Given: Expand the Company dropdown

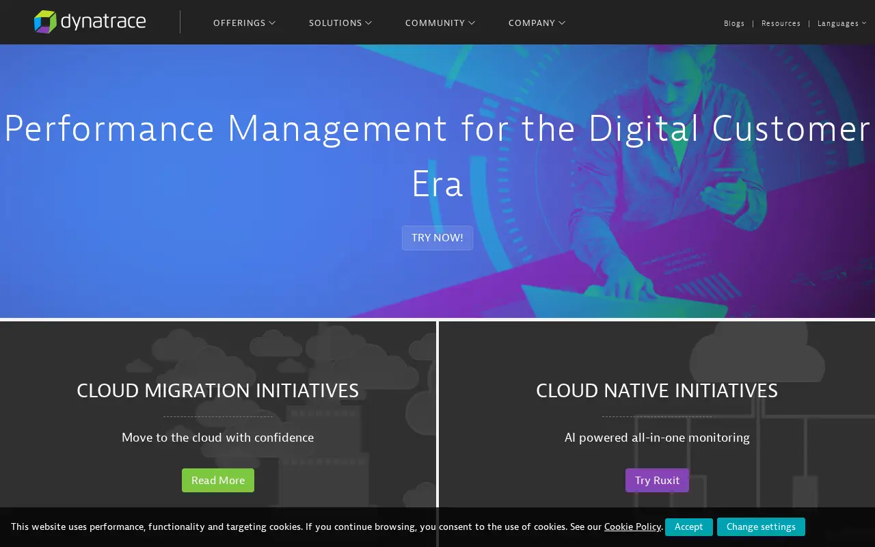Looking at the screenshot, I should [537, 23].
